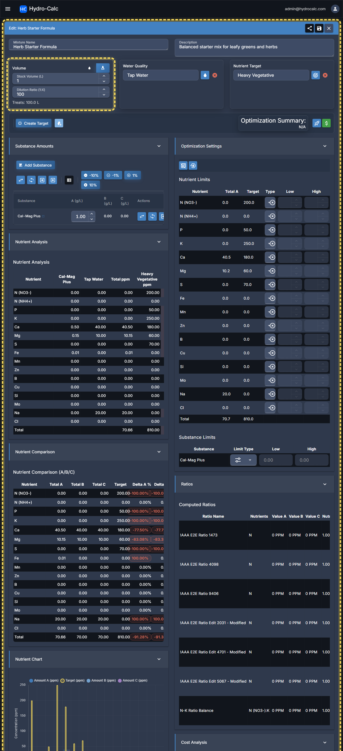Decrease the Dilution Ratio (1:X) value
Image resolution: width=343 pixels, height=751 pixels.
tap(104, 95)
